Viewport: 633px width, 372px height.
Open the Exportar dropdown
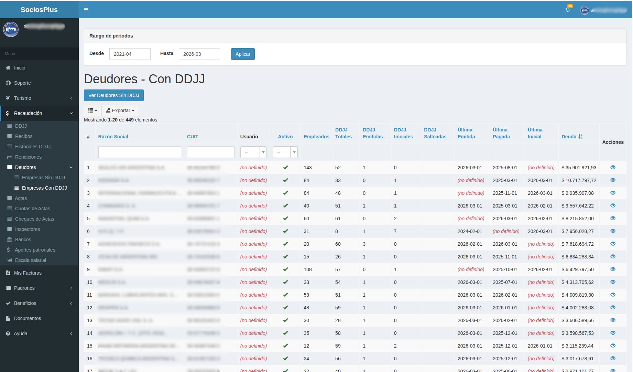click(120, 110)
